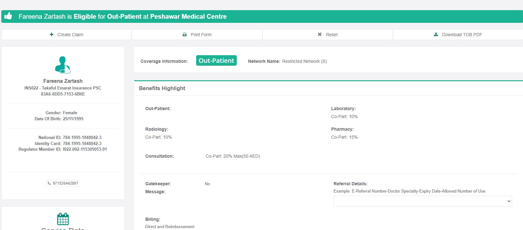The width and height of the screenshot is (523, 230).
Task: Click the plus icon beside Create Claim
Action: pyautogui.click(x=52, y=35)
